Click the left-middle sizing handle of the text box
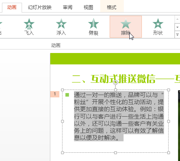Screen dimensions: 180x161 (x=62, y=121)
